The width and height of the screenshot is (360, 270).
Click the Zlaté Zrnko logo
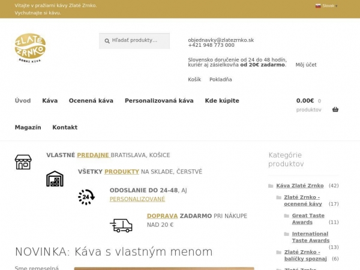tap(30, 48)
